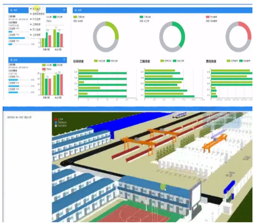Viewport: 254px width, 223px height.
Task: Click the gray legend square in the 3D view
Action: tap(56, 125)
